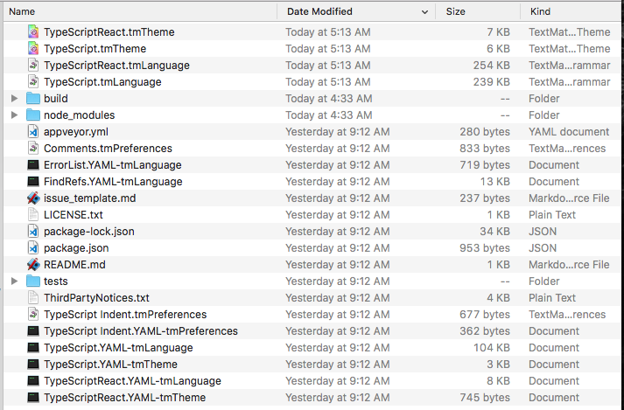
Task: Click the README.md file icon
Action: [33, 265]
